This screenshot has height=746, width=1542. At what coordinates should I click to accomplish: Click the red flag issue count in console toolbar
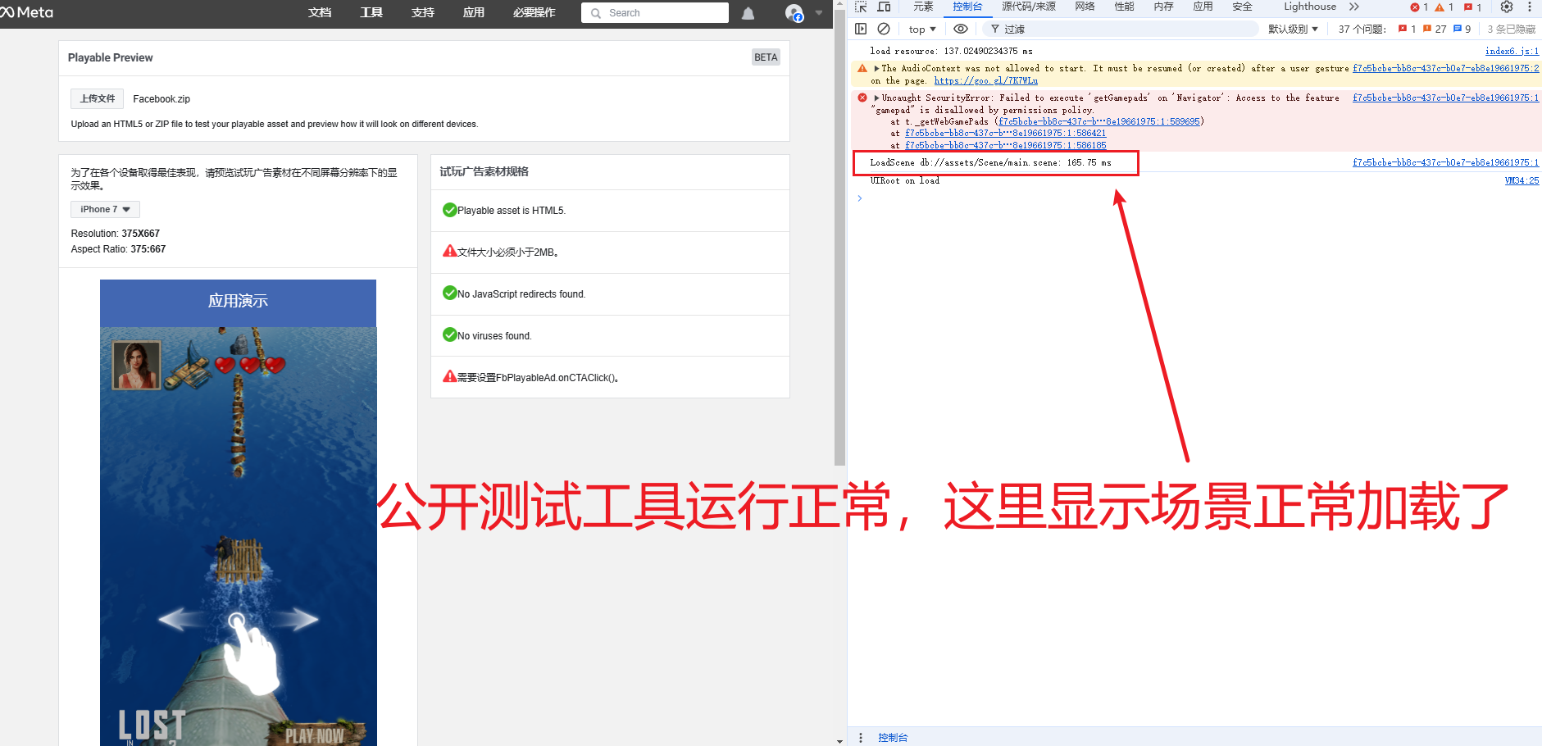(x=1407, y=29)
